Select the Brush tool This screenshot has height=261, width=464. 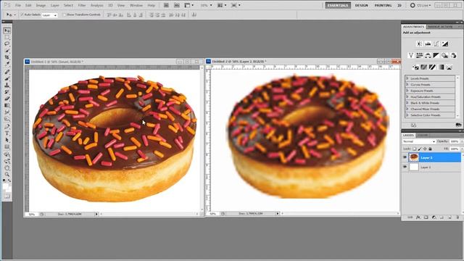(7, 79)
